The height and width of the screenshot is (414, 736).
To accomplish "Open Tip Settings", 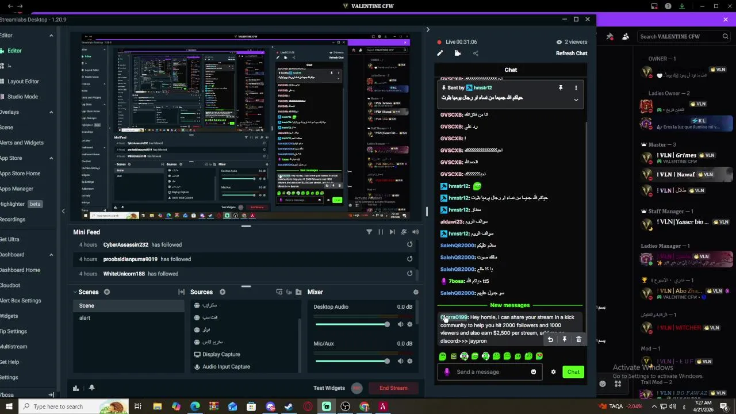I will (x=14, y=331).
